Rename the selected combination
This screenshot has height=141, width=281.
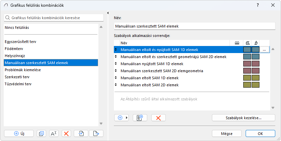(54, 133)
